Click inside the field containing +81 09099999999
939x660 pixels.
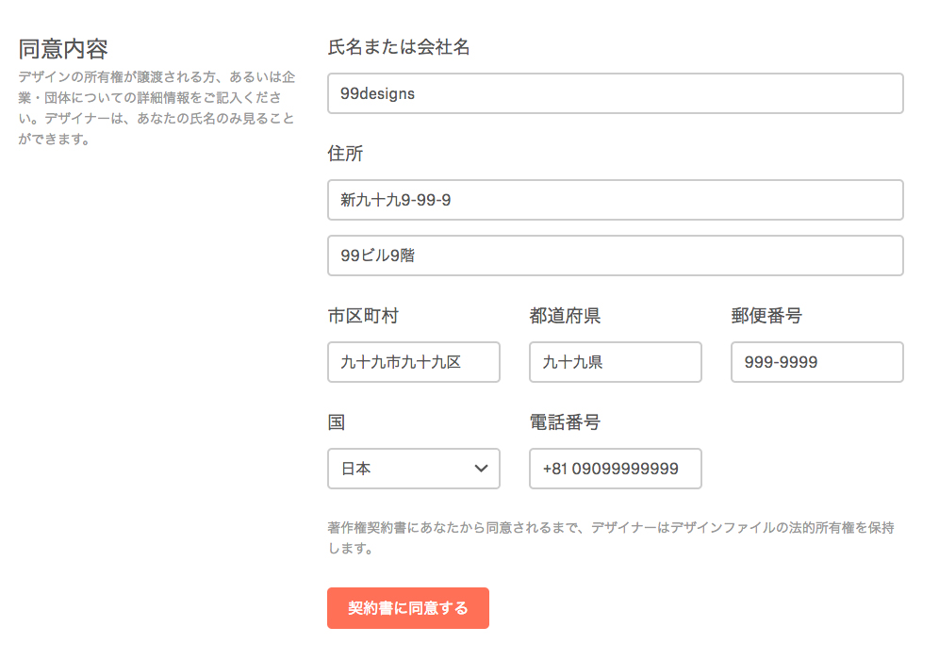click(615, 469)
